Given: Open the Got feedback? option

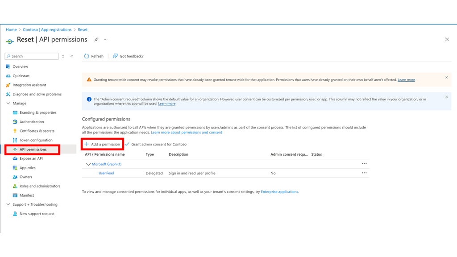Looking at the screenshot, I should [x=128, y=56].
